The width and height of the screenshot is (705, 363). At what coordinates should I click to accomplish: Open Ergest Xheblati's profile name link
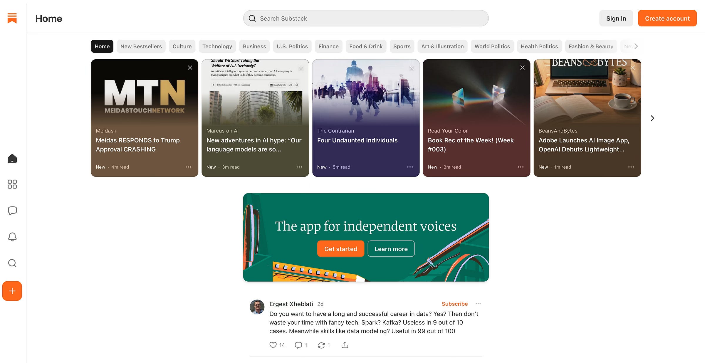[x=291, y=304]
